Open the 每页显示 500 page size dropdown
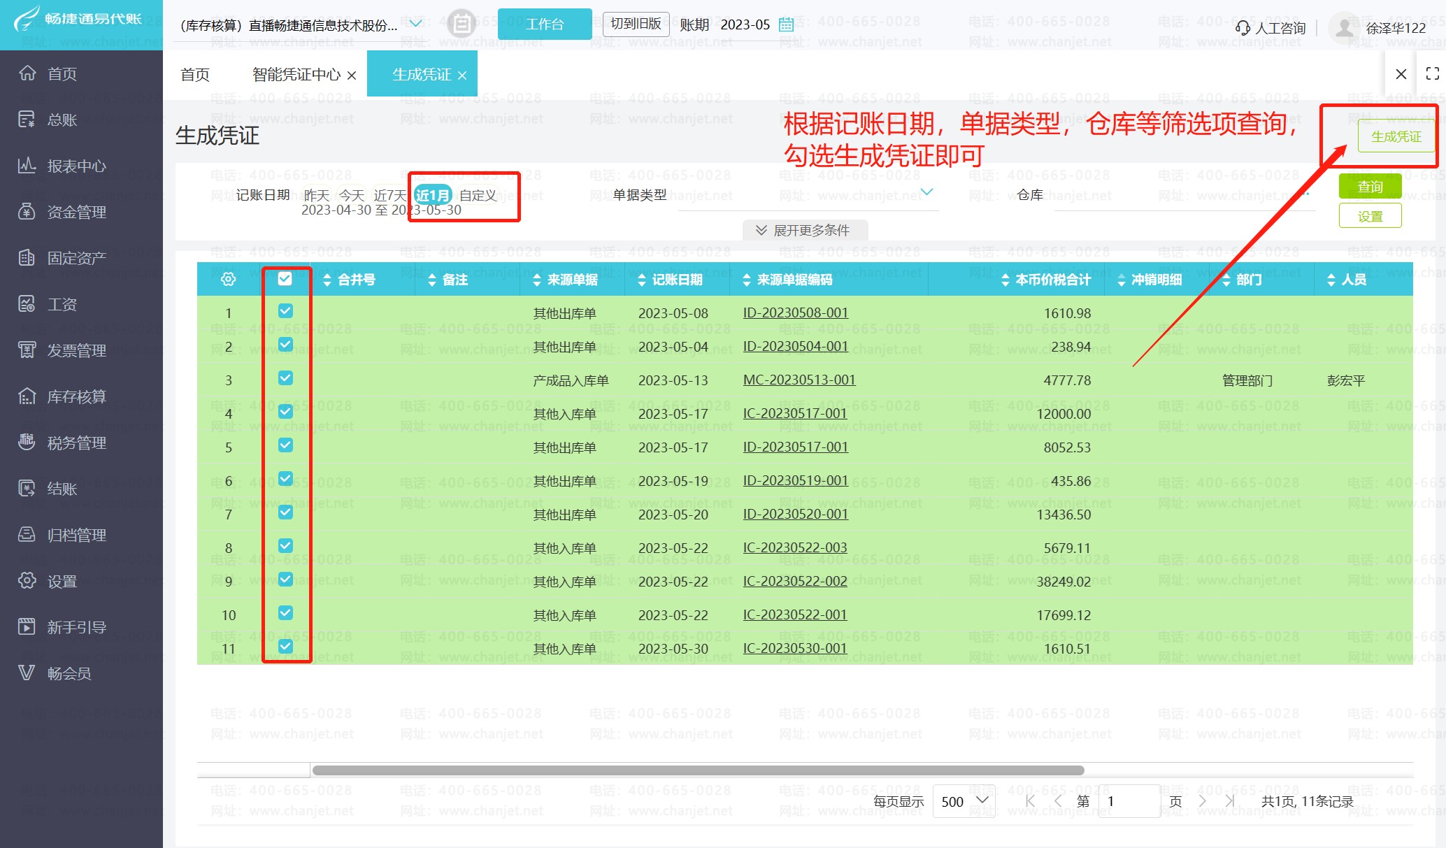1446x848 pixels. [964, 801]
